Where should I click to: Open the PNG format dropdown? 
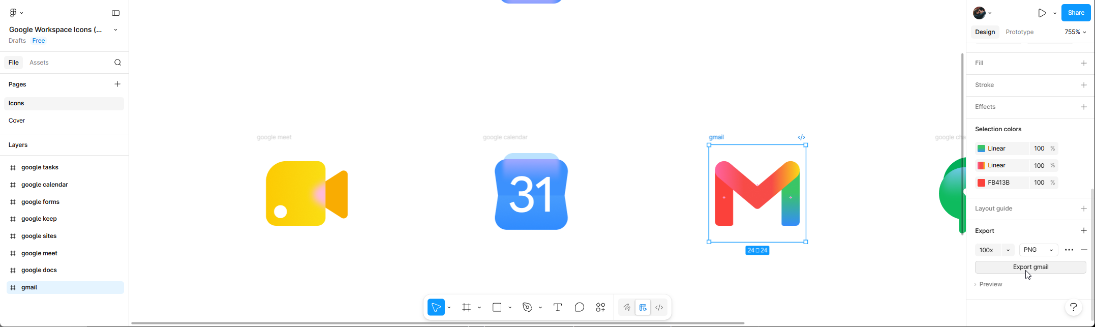(x=1038, y=250)
